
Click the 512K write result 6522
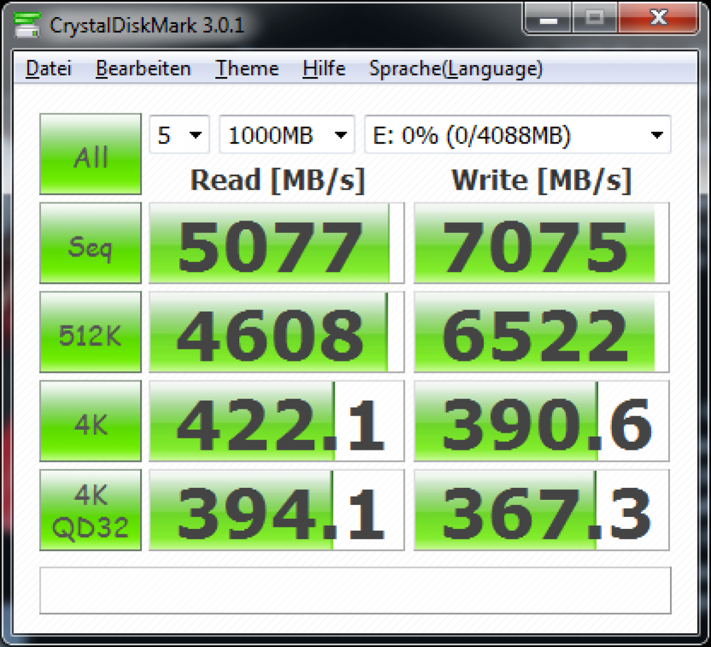(x=541, y=332)
